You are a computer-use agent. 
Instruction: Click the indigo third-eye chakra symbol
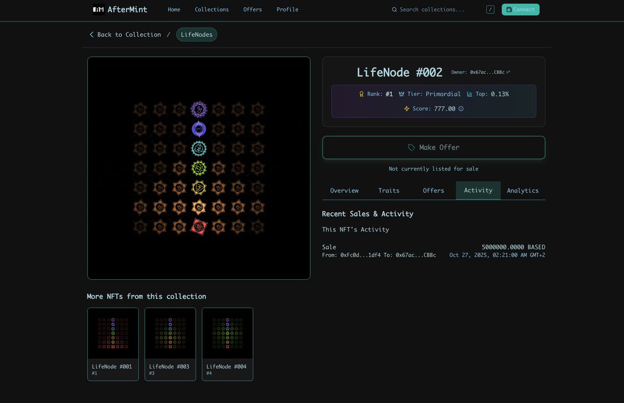199,129
